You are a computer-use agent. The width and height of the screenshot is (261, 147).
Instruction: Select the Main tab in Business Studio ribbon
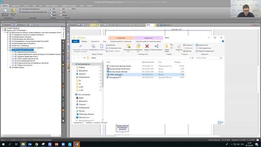tap(4, 6)
